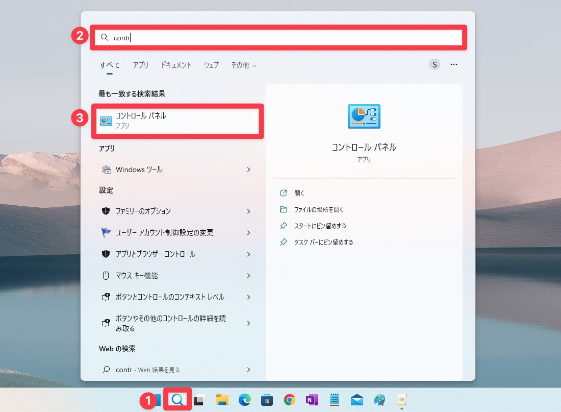
Task: Click 開く in the preview pane
Action: coord(299,193)
